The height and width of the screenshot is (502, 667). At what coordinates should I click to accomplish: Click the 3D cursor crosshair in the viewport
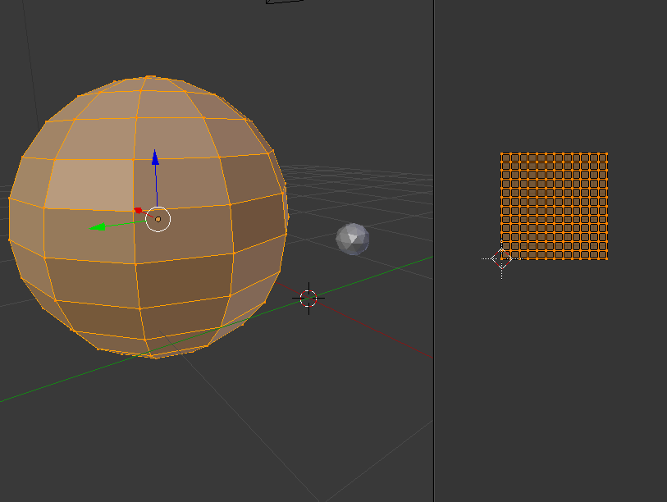click(309, 299)
